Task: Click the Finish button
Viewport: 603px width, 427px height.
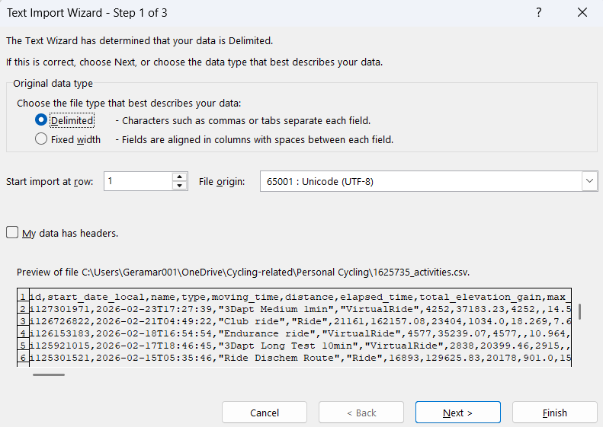Action: (x=554, y=413)
